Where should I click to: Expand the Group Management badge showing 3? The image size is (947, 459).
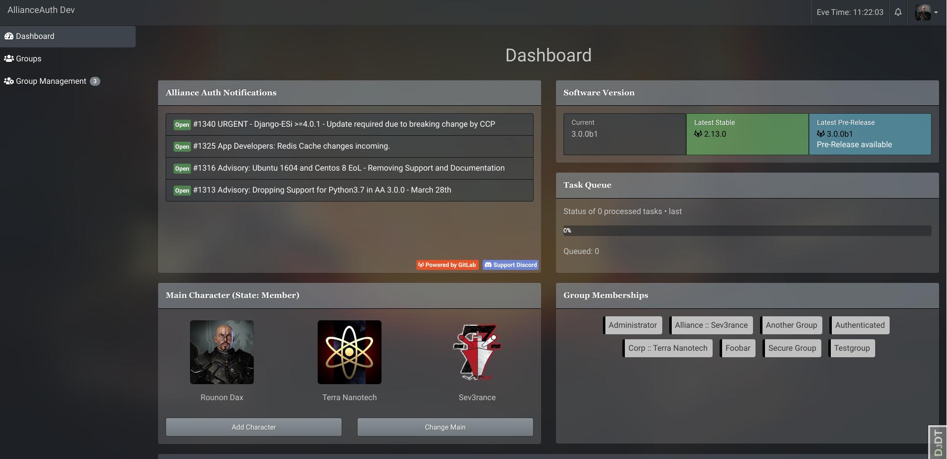(x=94, y=80)
